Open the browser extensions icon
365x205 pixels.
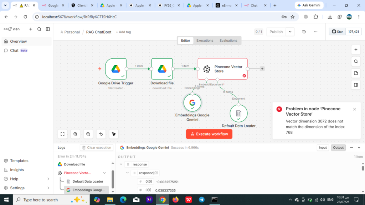pyautogui.click(x=316, y=17)
